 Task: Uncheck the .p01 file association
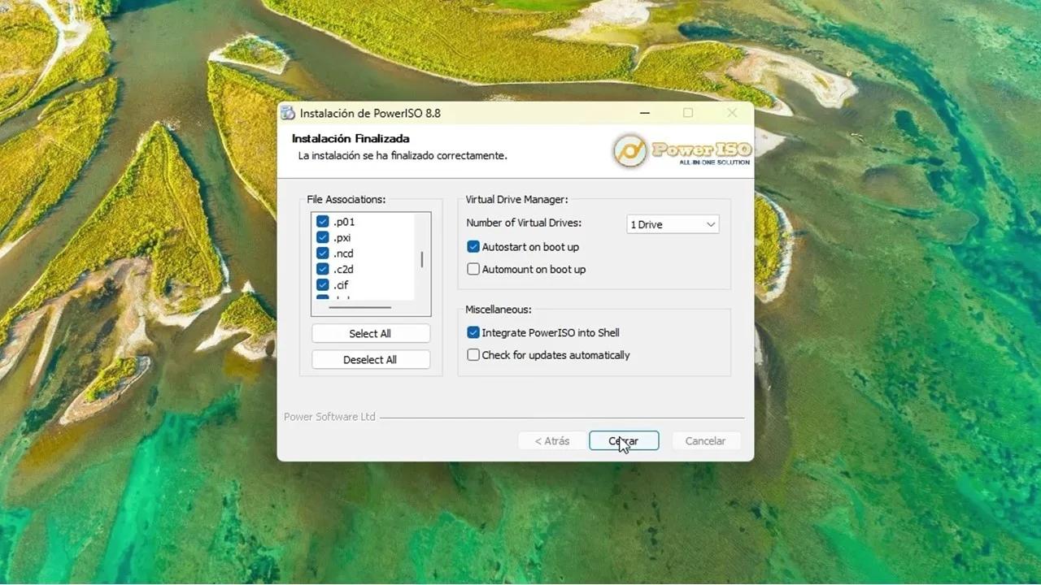pos(322,221)
